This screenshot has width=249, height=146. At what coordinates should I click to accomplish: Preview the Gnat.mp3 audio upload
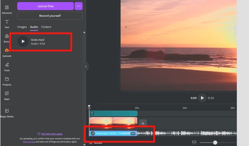coord(23,41)
